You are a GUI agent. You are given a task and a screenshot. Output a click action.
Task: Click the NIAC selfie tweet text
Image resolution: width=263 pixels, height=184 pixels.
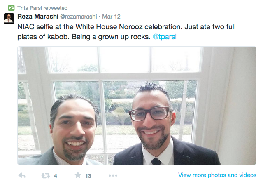pyautogui.click(x=126, y=32)
